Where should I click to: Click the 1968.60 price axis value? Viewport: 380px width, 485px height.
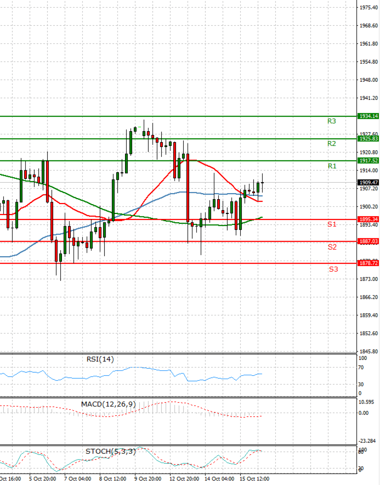tap(369, 26)
